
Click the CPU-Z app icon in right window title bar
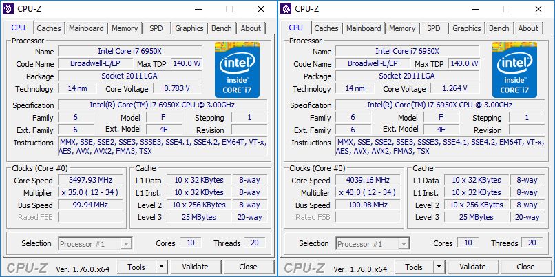[286, 9]
